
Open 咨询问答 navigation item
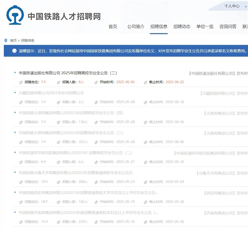coord(228,26)
